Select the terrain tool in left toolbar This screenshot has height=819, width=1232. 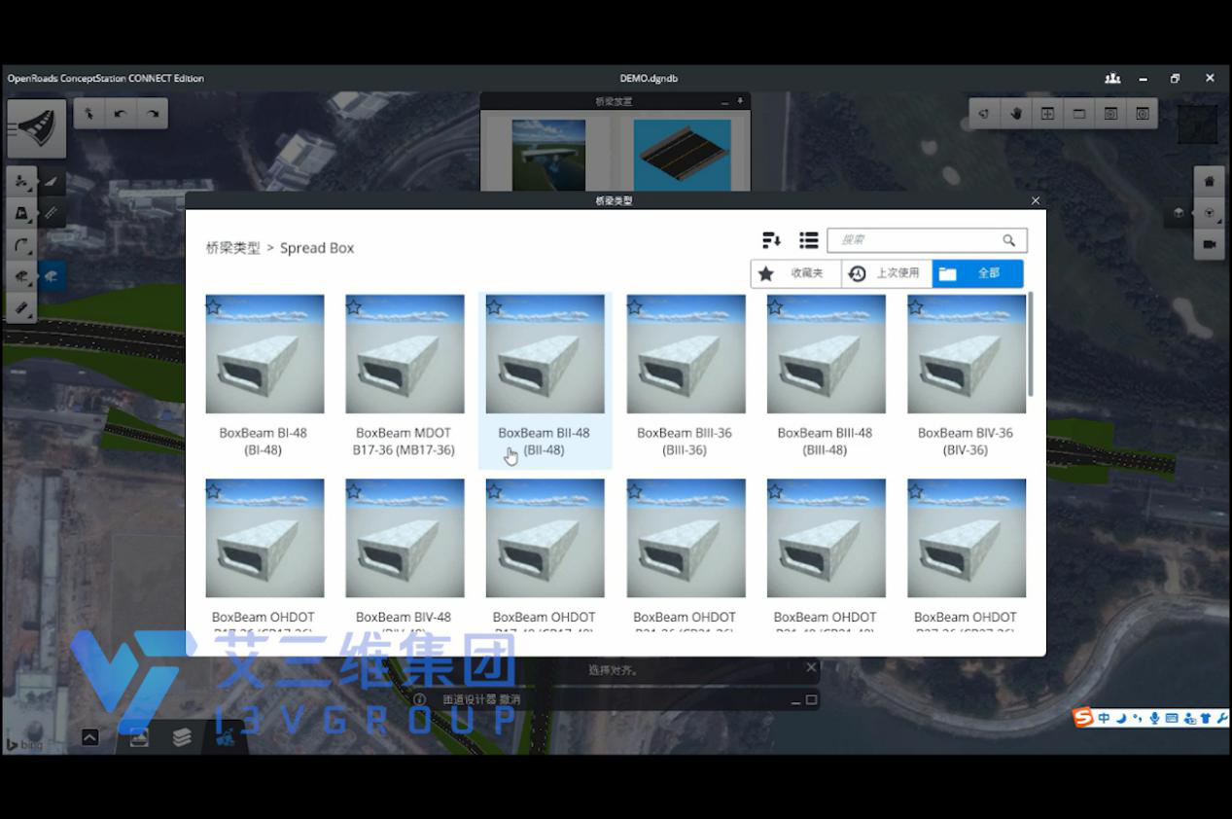[x=21, y=181]
